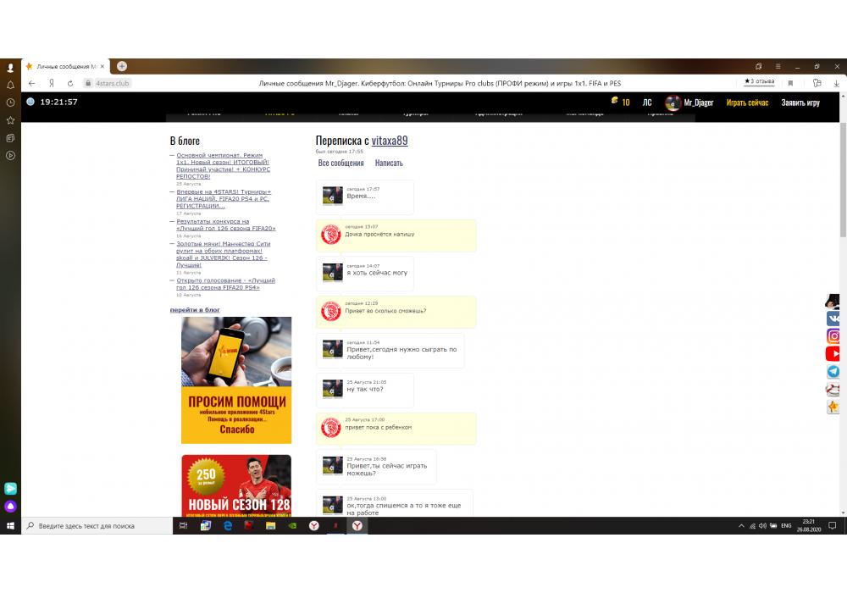The width and height of the screenshot is (847, 593).
Task: Open the Instagram social icon
Action: (x=833, y=336)
